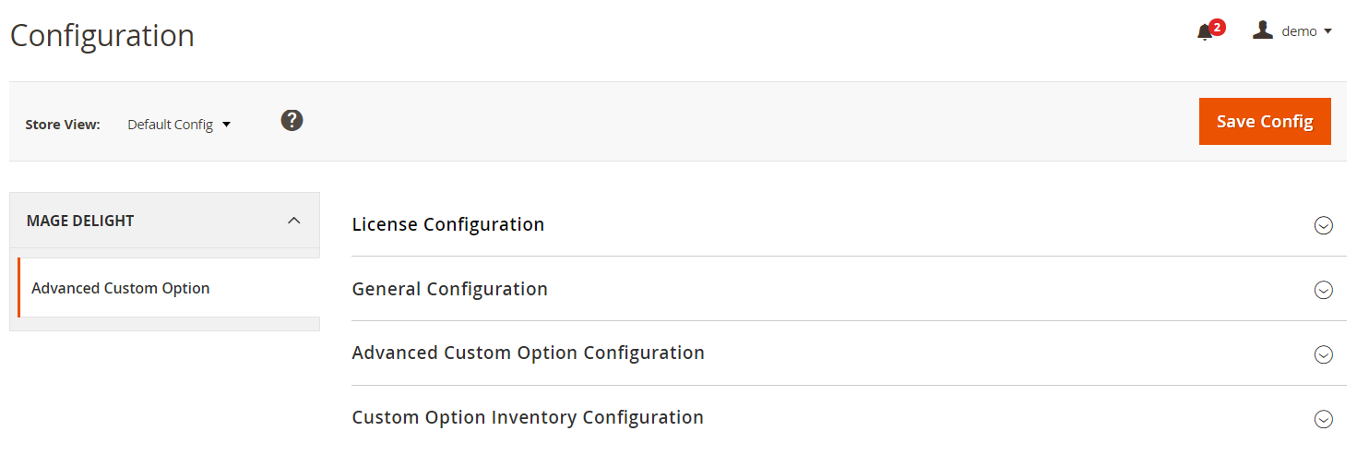1357x455 pixels.
Task: Open the Store View Default Config dropdown
Action: click(x=179, y=125)
